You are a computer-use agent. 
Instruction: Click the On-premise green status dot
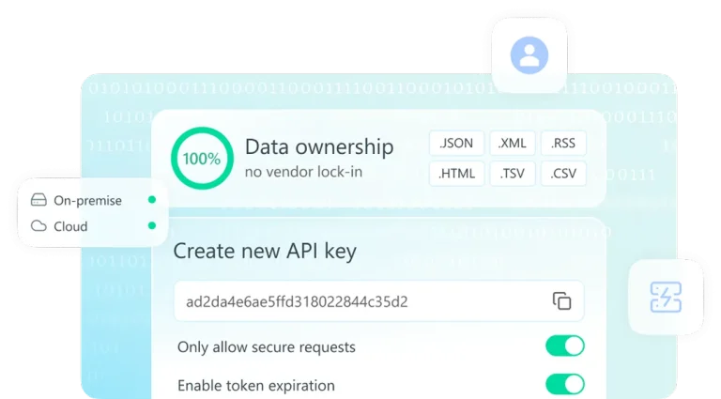coord(152,199)
